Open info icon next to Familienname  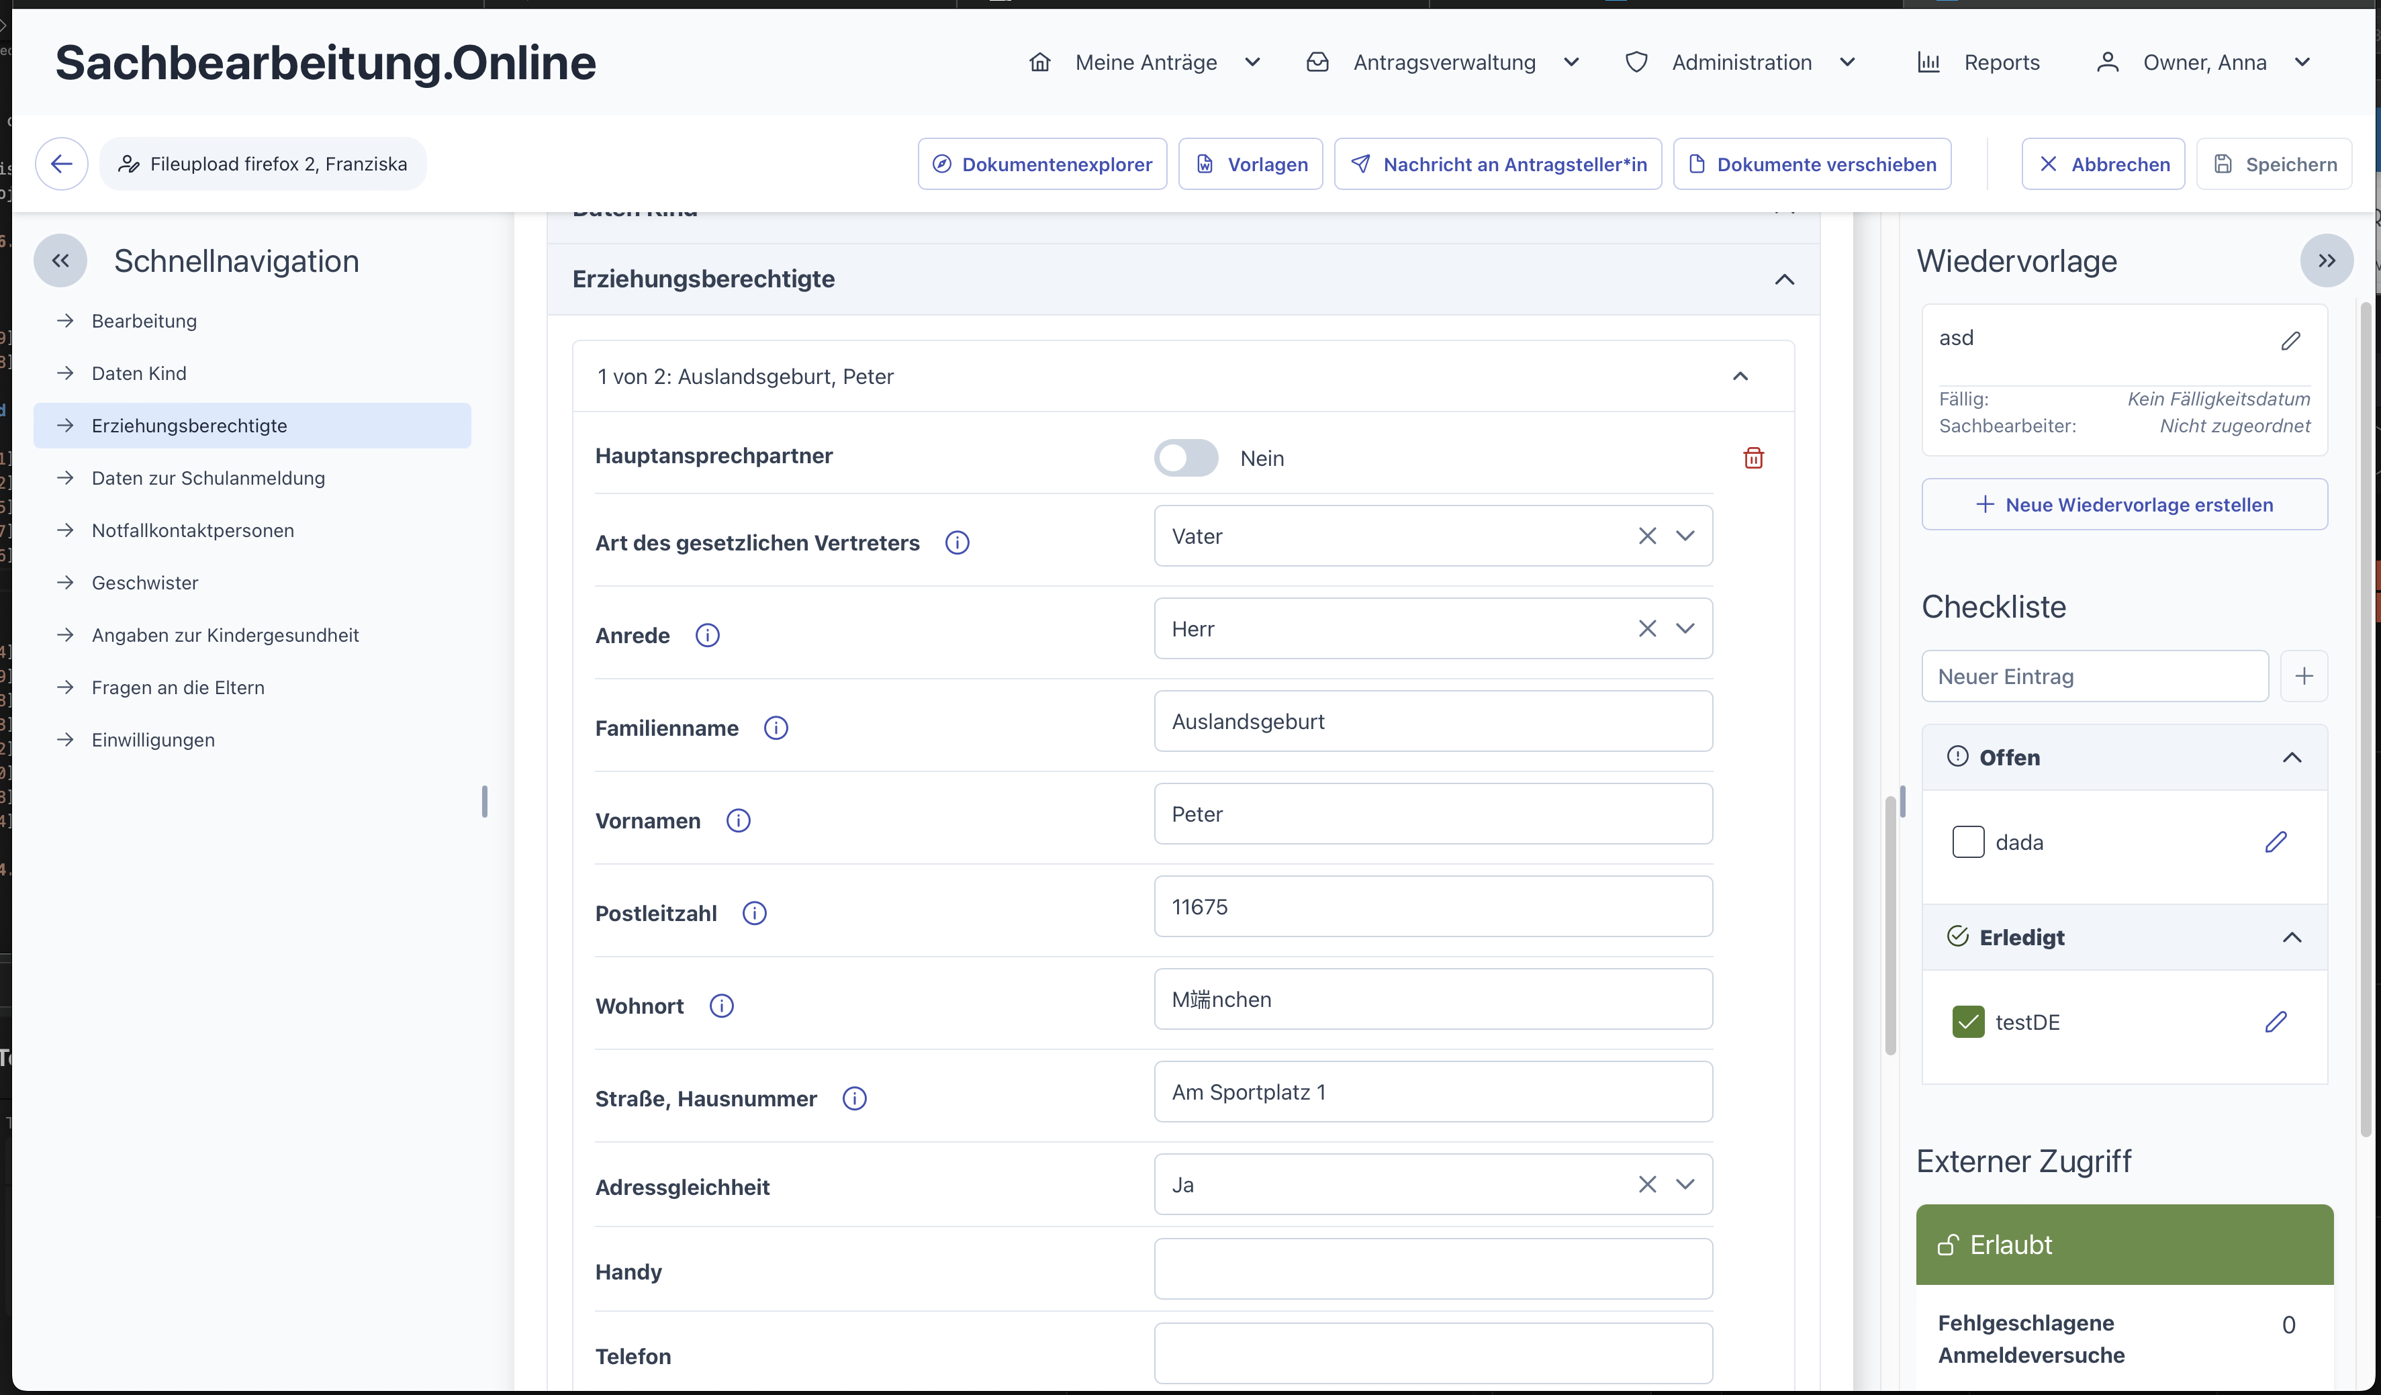[x=776, y=728]
